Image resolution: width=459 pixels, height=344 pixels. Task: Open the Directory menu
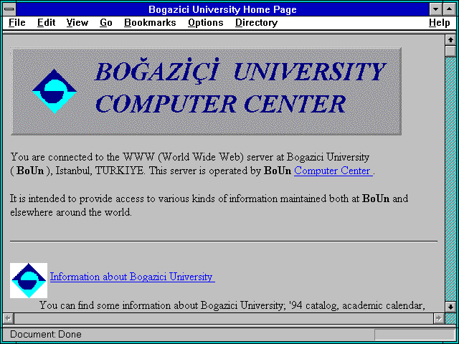[x=257, y=23]
